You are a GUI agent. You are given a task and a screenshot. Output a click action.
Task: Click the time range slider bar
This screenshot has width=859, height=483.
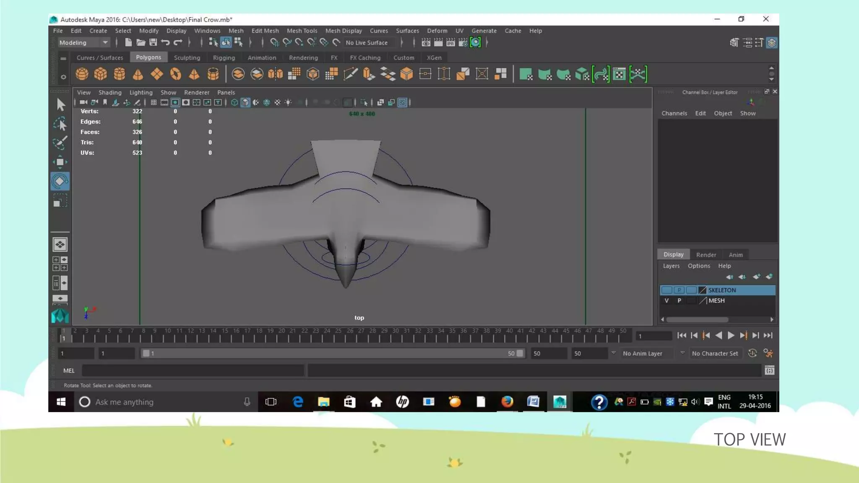[331, 353]
